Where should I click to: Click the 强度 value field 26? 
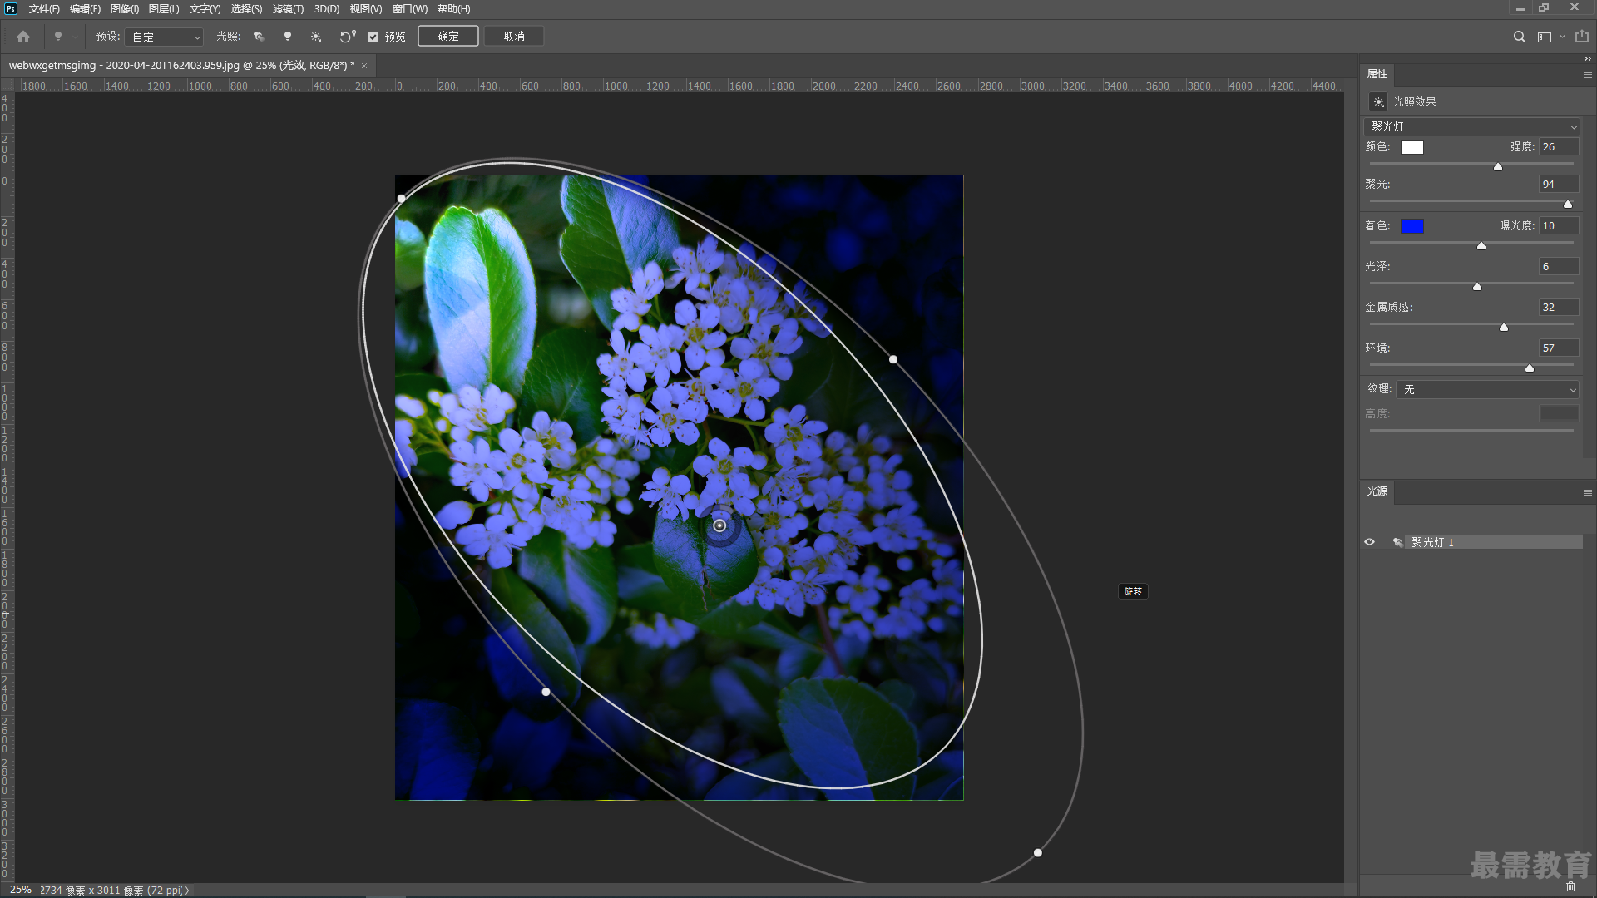[x=1559, y=147]
